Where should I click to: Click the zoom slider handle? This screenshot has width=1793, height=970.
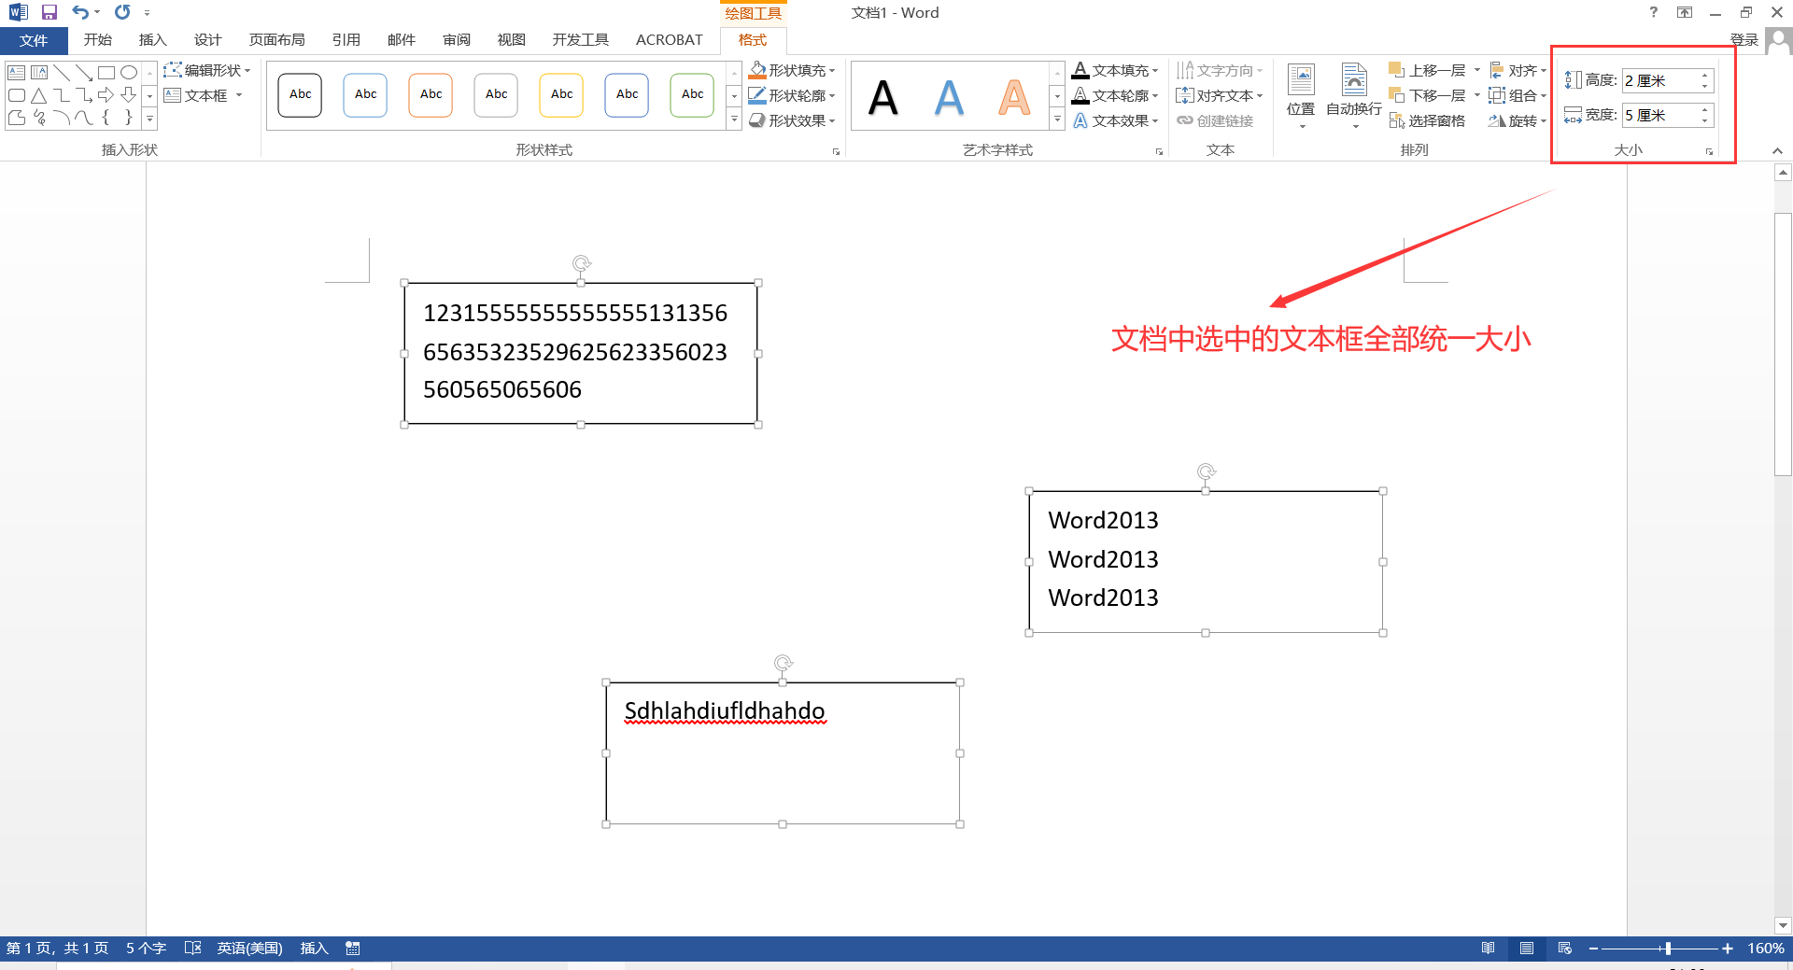[1668, 948]
